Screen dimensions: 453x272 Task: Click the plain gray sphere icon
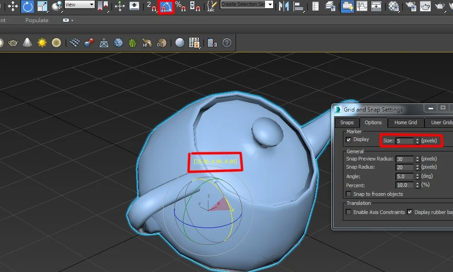pyautogui.click(x=180, y=43)
